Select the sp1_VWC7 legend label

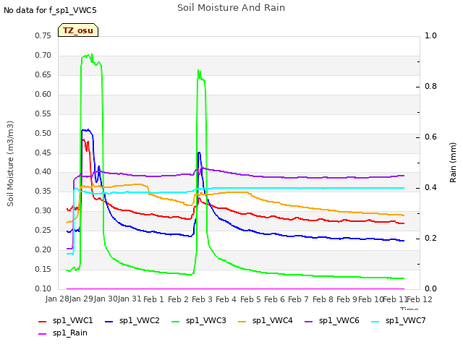click(405, 320)
